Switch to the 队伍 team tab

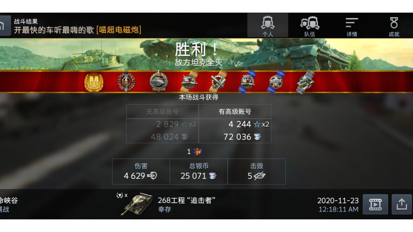pos(309,26)
